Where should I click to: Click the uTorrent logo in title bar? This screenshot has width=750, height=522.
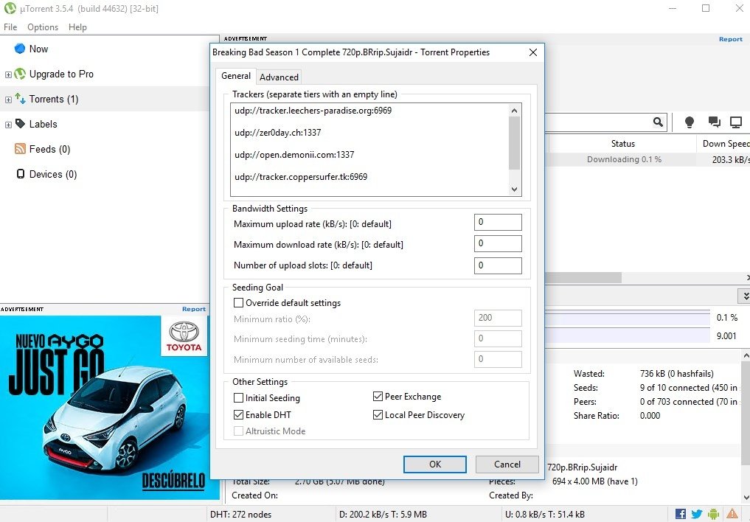(x=10, y=8)
